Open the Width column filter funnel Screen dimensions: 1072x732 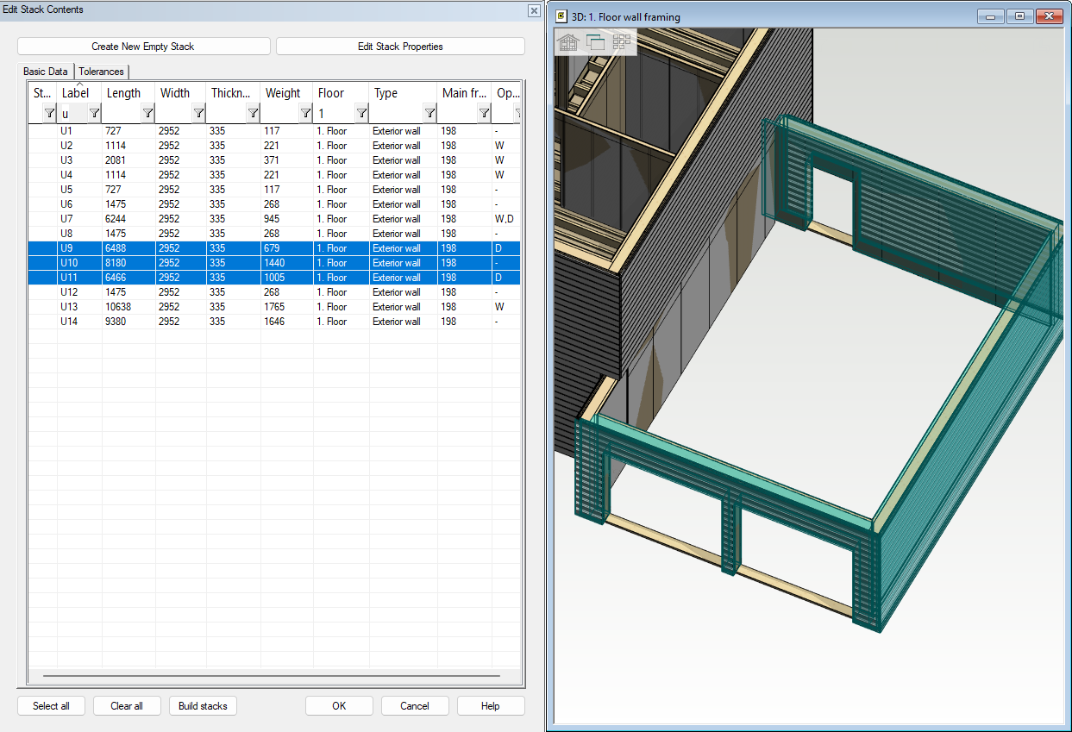pos(198,113)
